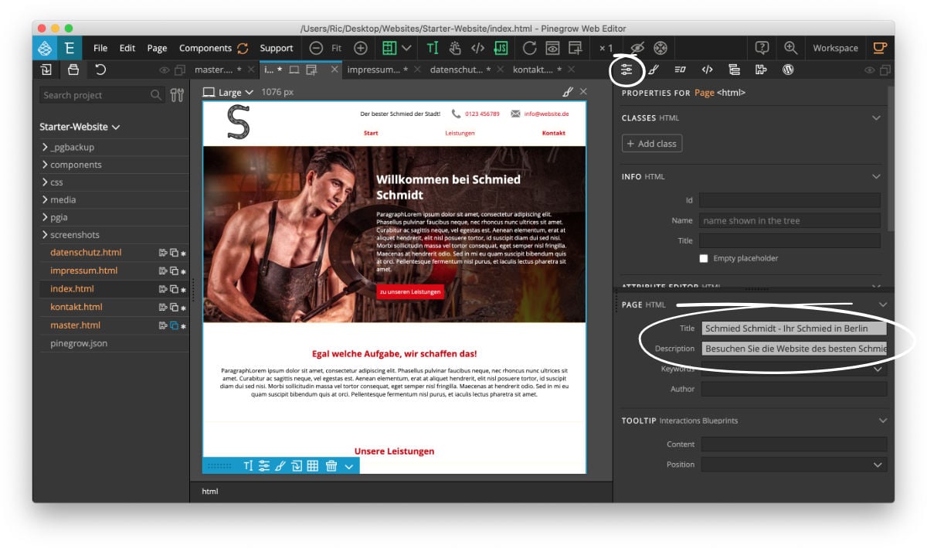Click the help question bubble icon

pos(762,47)
